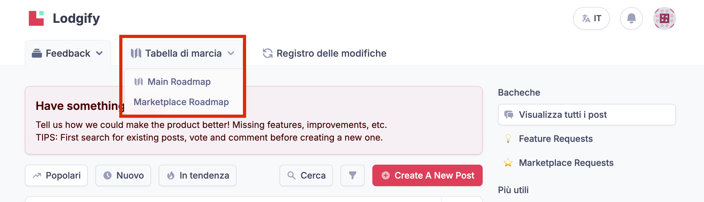704x202 pixels.
Task: Click the Feature Requests lightbulb icon
Action: [x=508, y=139]
